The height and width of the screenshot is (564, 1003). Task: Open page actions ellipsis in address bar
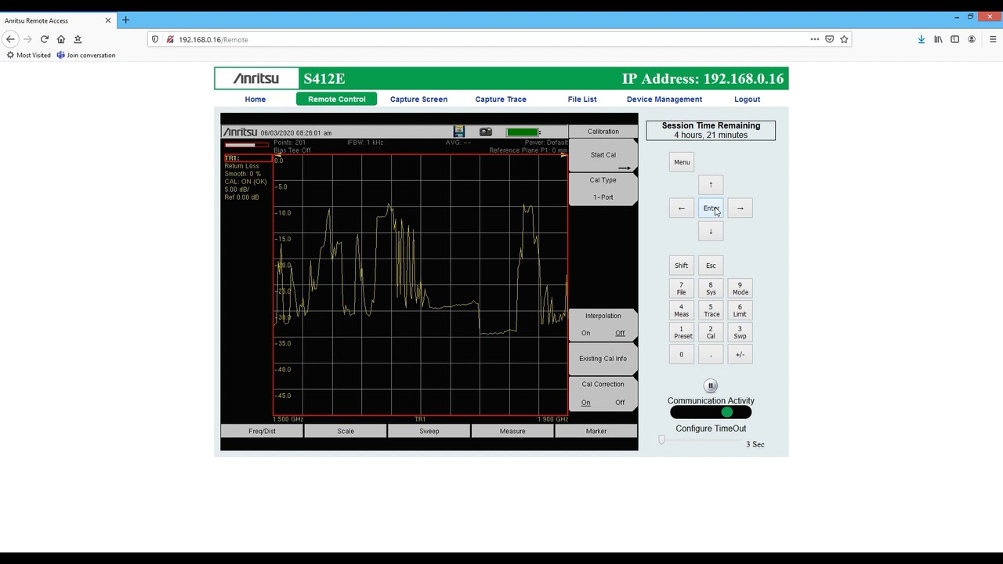coord(814,39)
